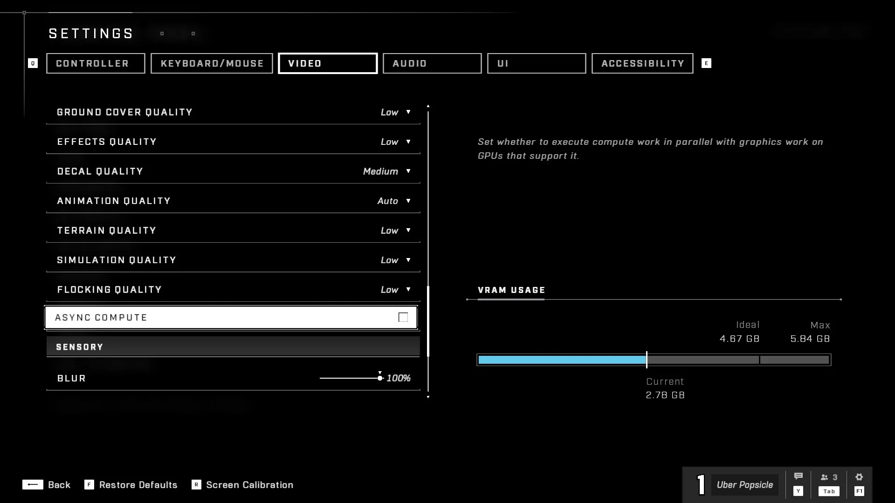Image resolution: width=895 pixels, height=503 pixels.
Task: Enable the Async Compute checkbox
Action: (403, 317)
